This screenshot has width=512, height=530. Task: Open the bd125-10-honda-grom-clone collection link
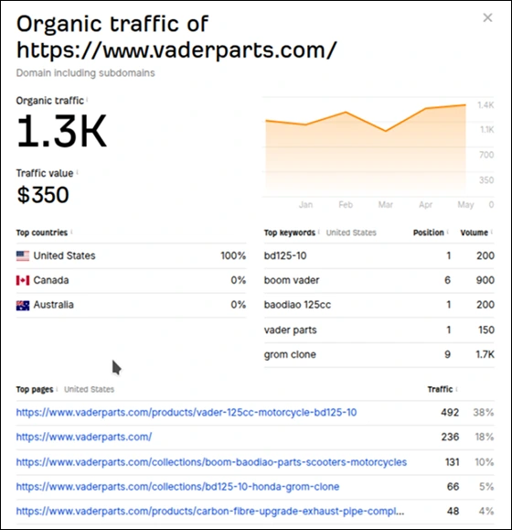point(177,486)
